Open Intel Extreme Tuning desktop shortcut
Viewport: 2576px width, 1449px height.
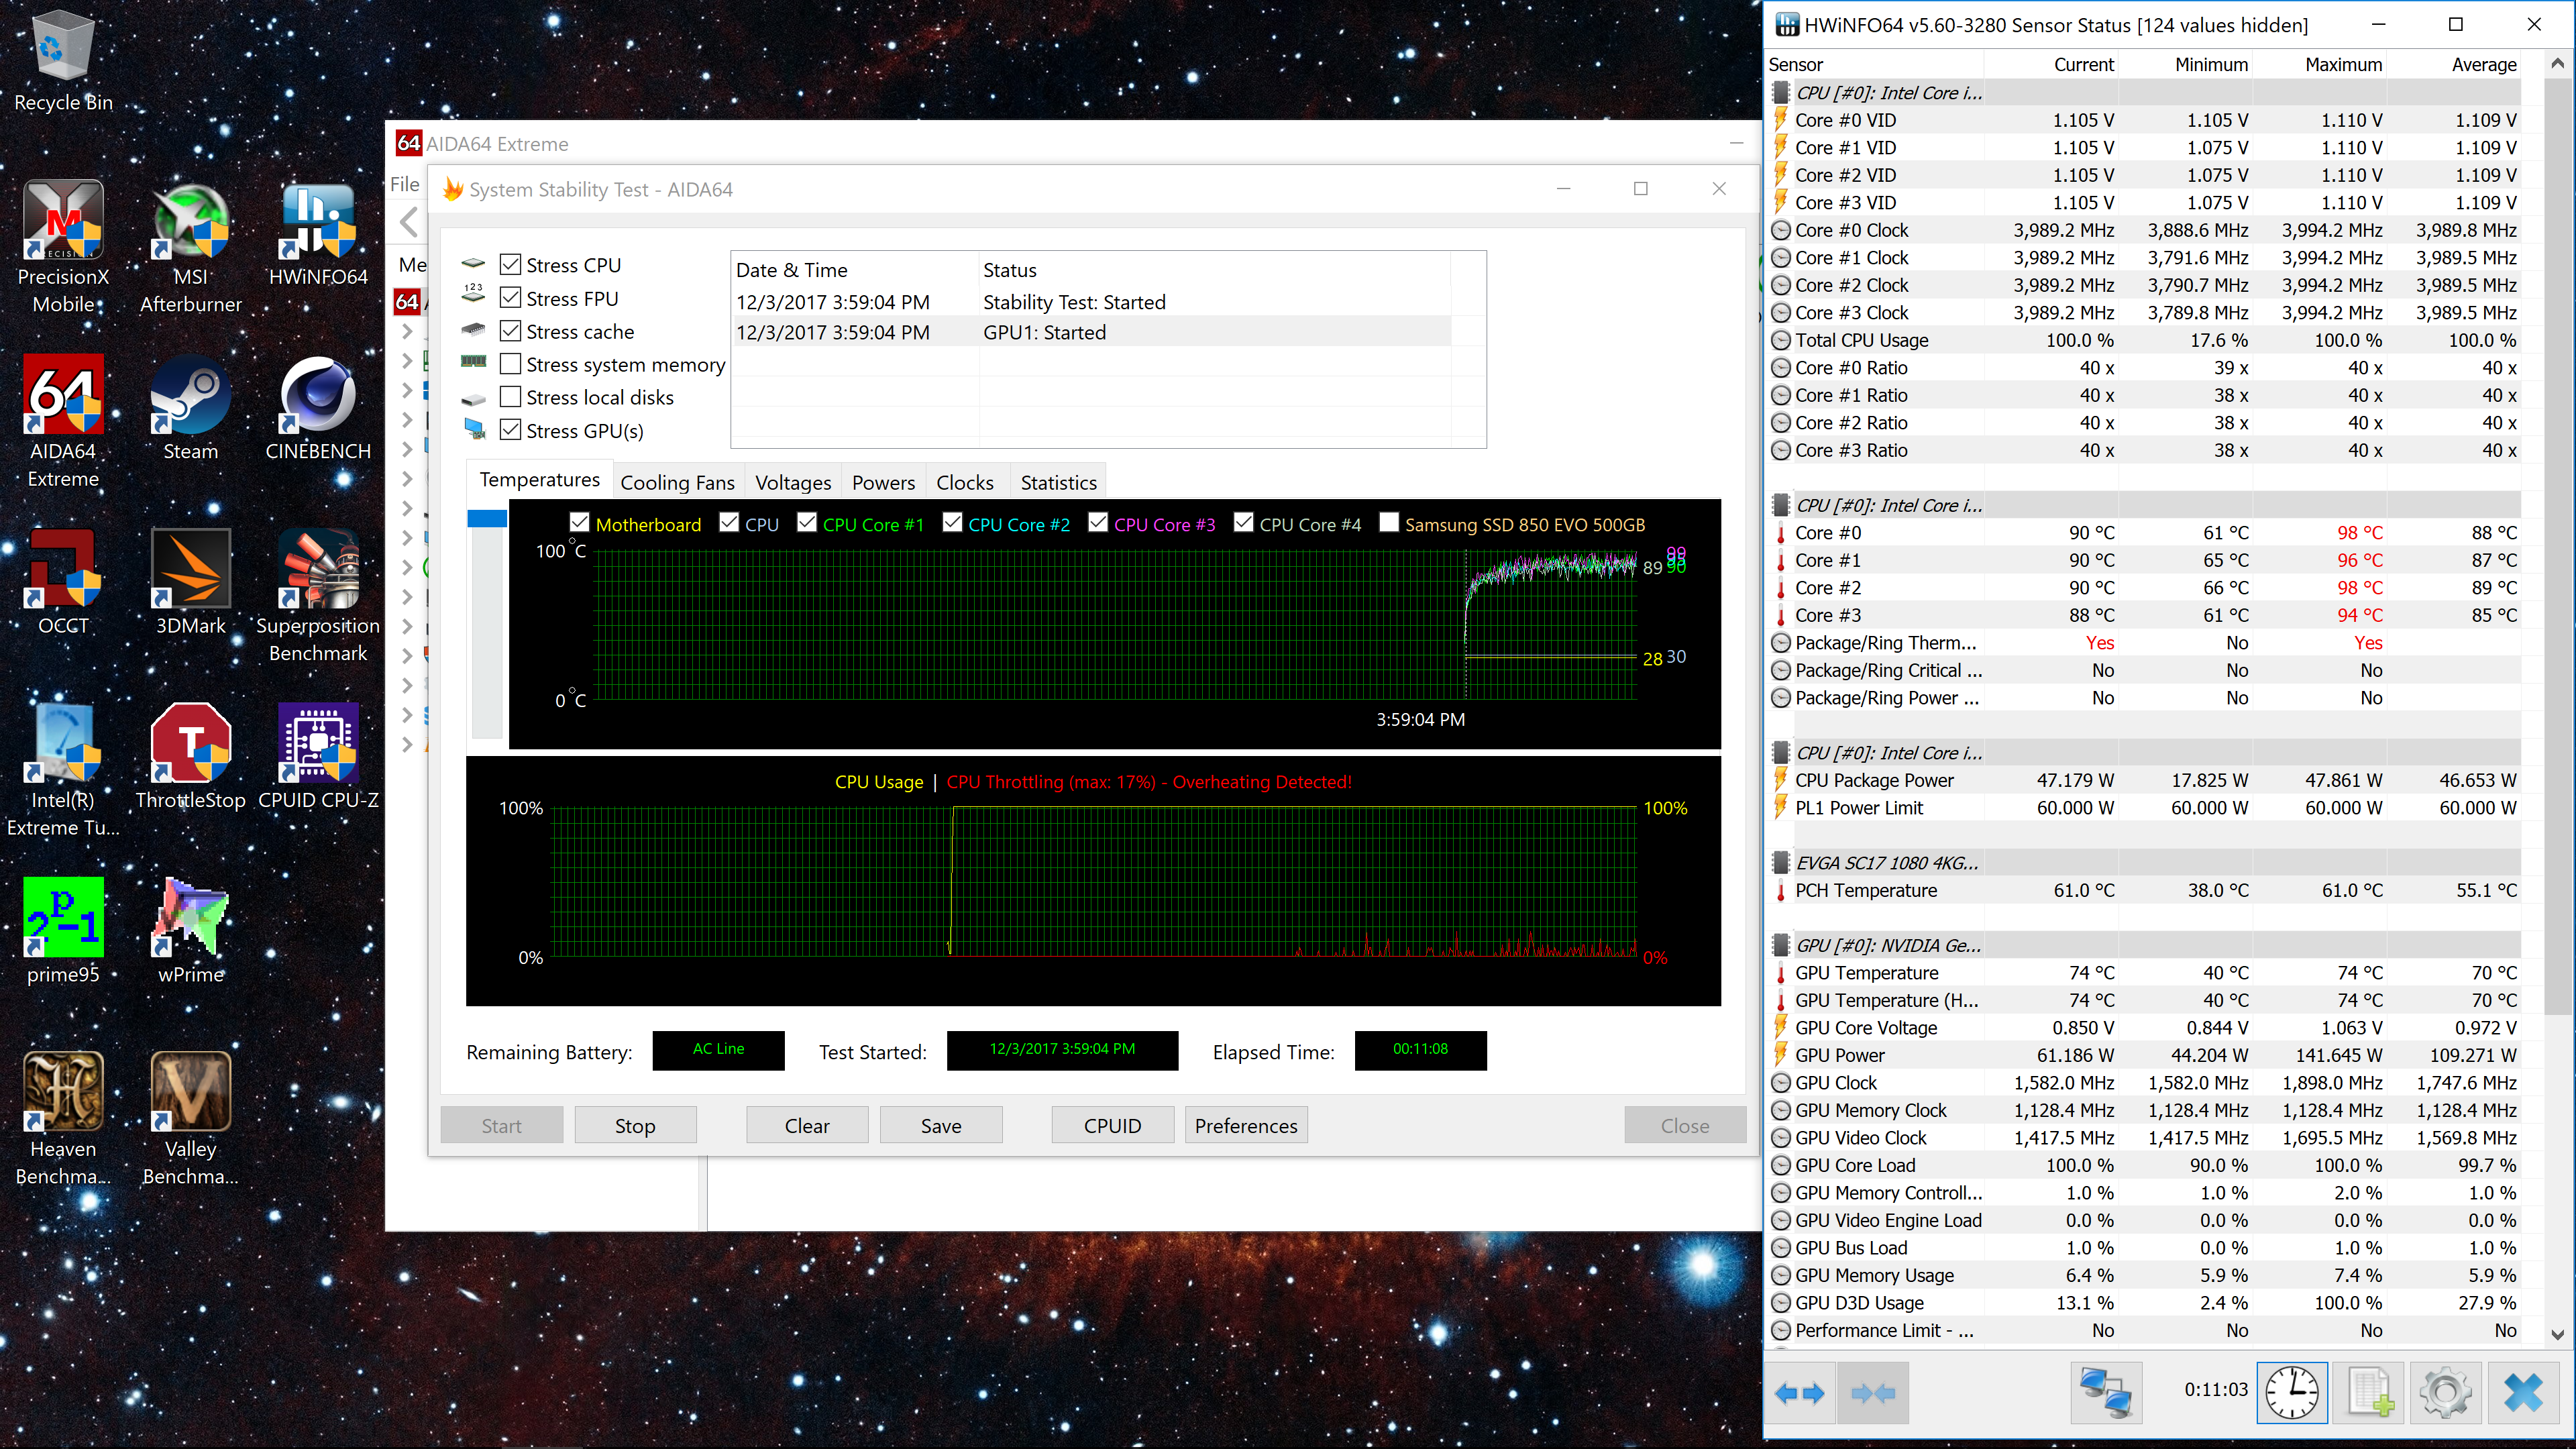coord(63,769)
